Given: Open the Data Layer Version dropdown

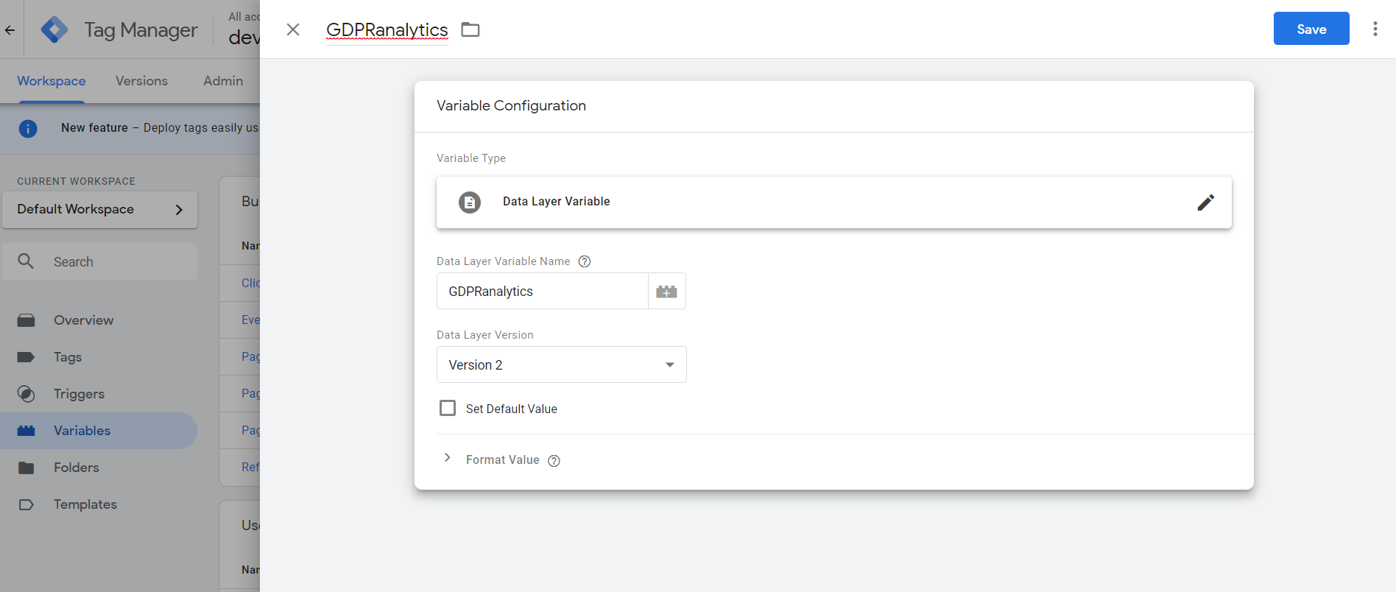Looking at the screenshot, I should click(562, 364).
